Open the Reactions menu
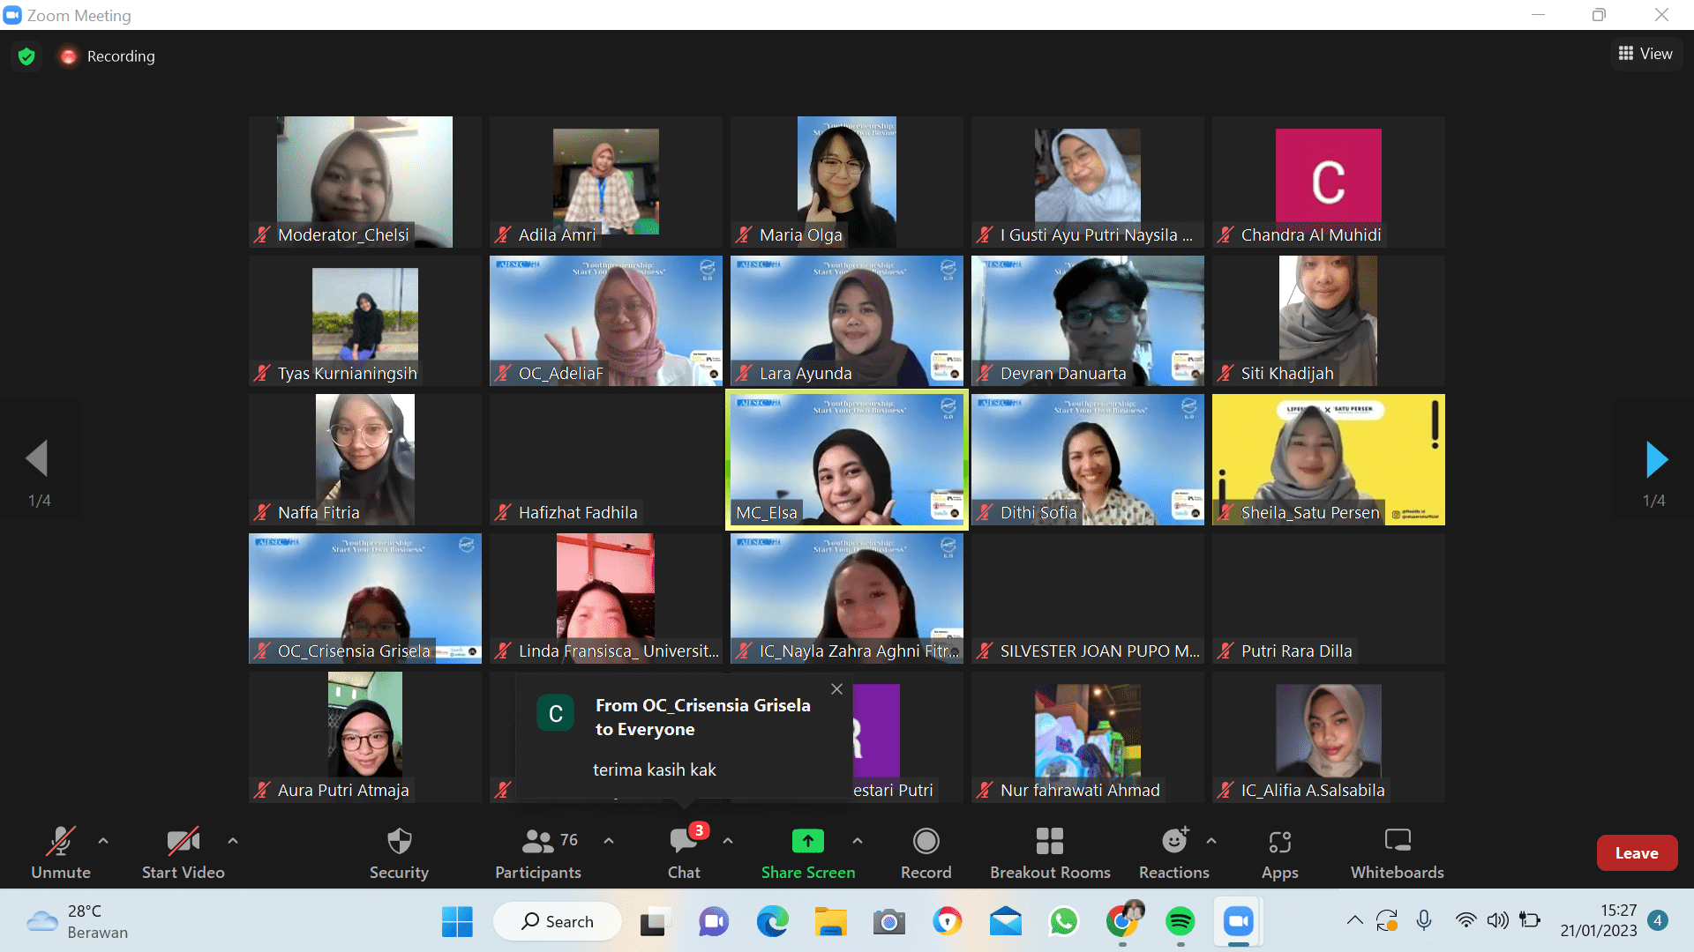This screenshot has height=952, width=1694. click(1173, 852)
